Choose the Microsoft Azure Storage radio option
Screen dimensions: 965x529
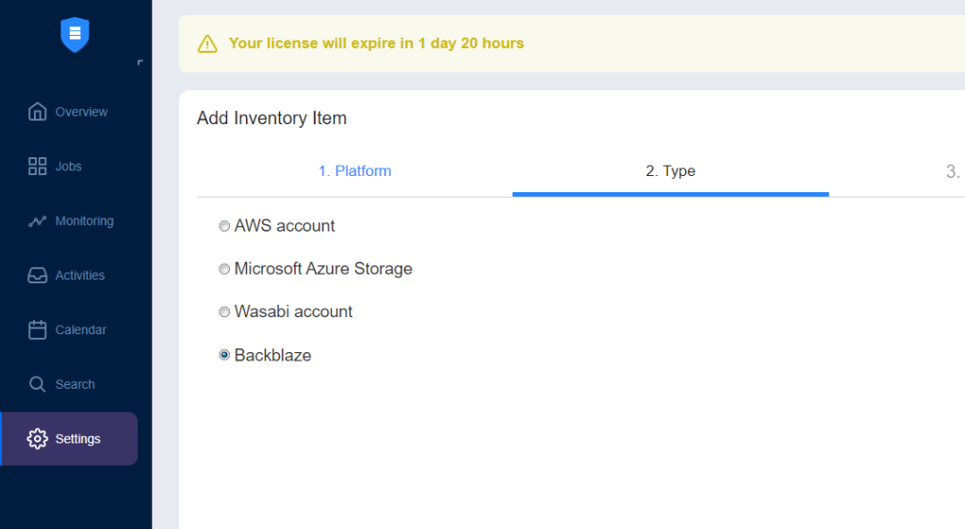(224, 269)
